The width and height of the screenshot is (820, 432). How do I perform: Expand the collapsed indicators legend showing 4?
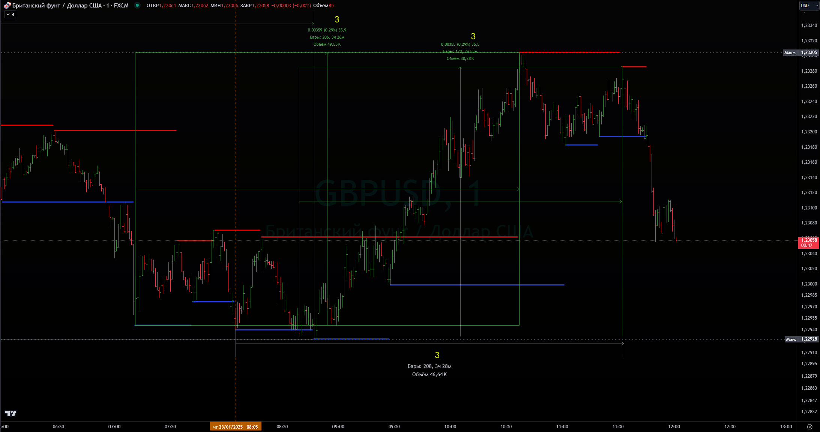click(10, 15)
